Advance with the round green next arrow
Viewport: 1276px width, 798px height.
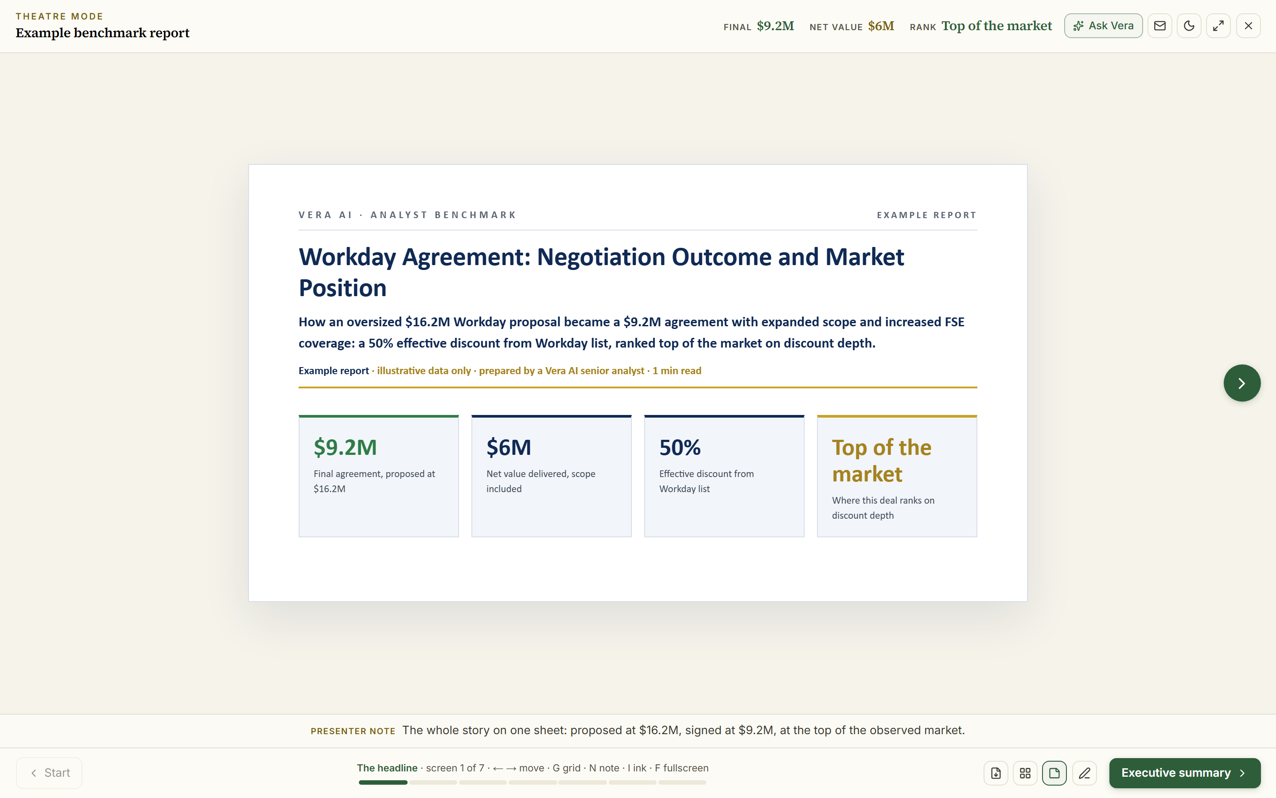1242,383
